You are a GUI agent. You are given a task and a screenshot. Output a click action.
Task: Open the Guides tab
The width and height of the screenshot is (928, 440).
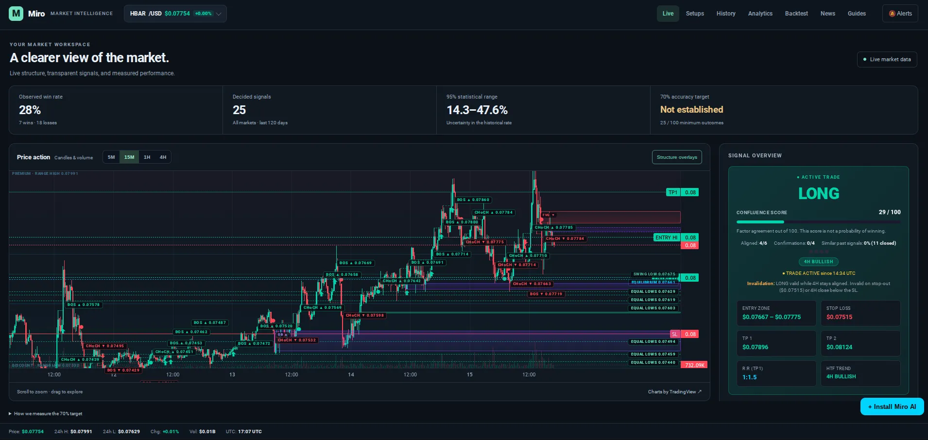pyautogui.click(x=857, y=14)
